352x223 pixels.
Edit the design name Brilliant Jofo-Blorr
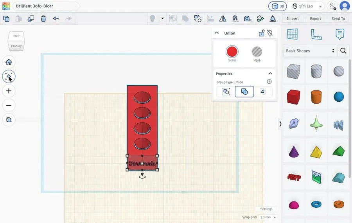pos(46,6)
